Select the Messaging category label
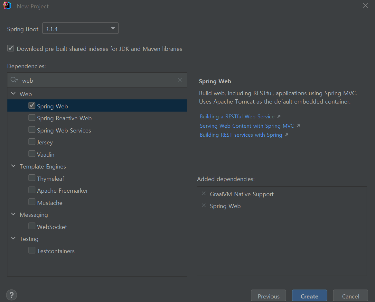 point(34,215)
